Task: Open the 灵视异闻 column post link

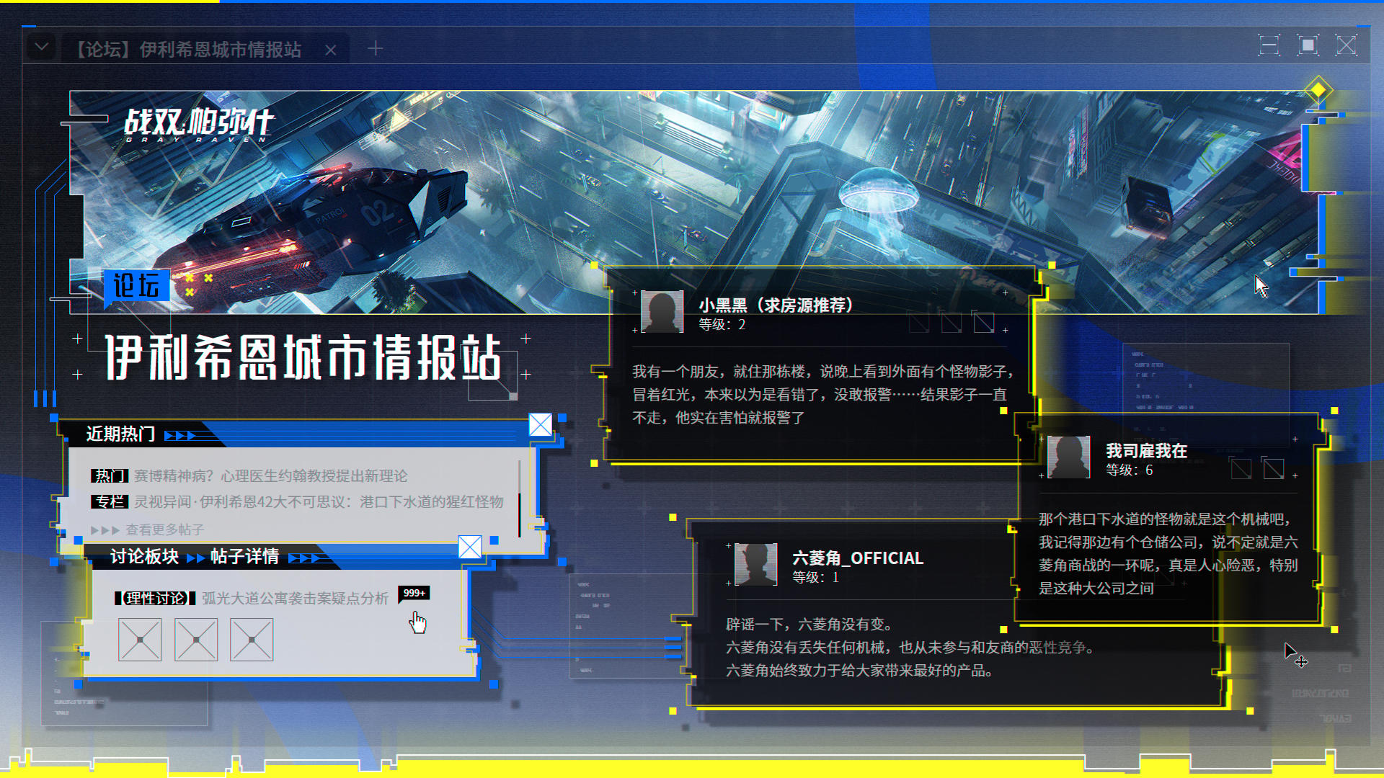Action: [318, 502]
